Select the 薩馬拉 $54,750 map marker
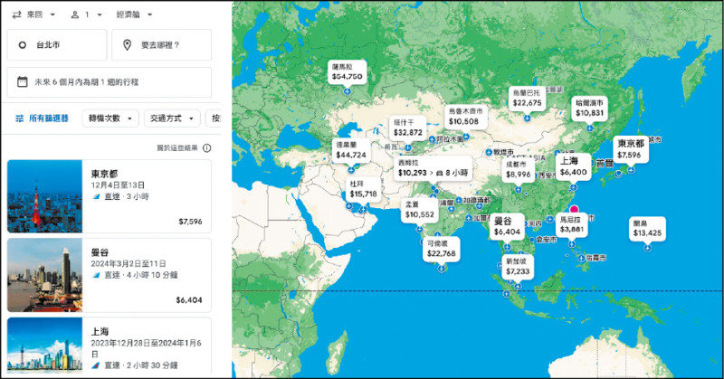Image resolution: width=724 pixels, height=379 pixels. pyautogui.click(x=348, y=72)
